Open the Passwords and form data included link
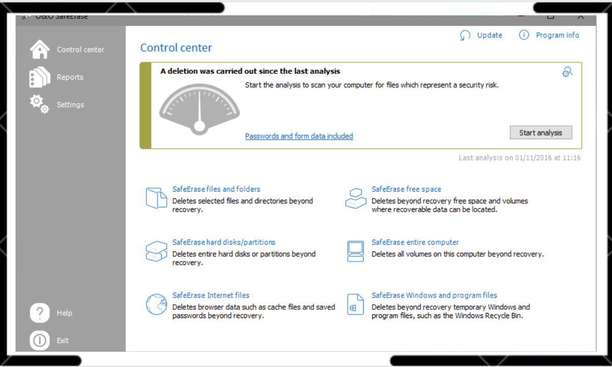The height and width of the screenshot is (367, 612). coord(299,136)
